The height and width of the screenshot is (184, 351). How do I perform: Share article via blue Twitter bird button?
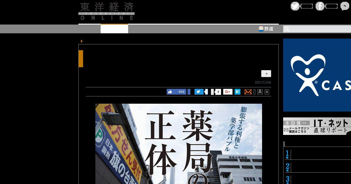tap(199, 92)
